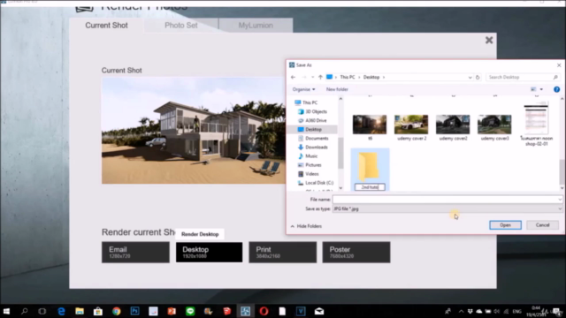Click the folder name edit box
Image resolution: width=566 pixels, height=318 pixels.
pos(370,187)
